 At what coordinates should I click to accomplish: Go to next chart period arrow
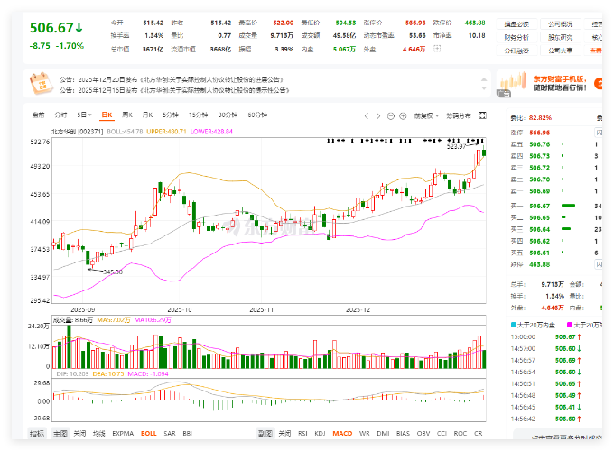point(378,115)
